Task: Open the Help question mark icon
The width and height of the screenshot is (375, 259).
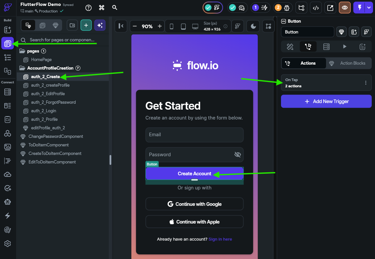Action: (x=88, y=8)
